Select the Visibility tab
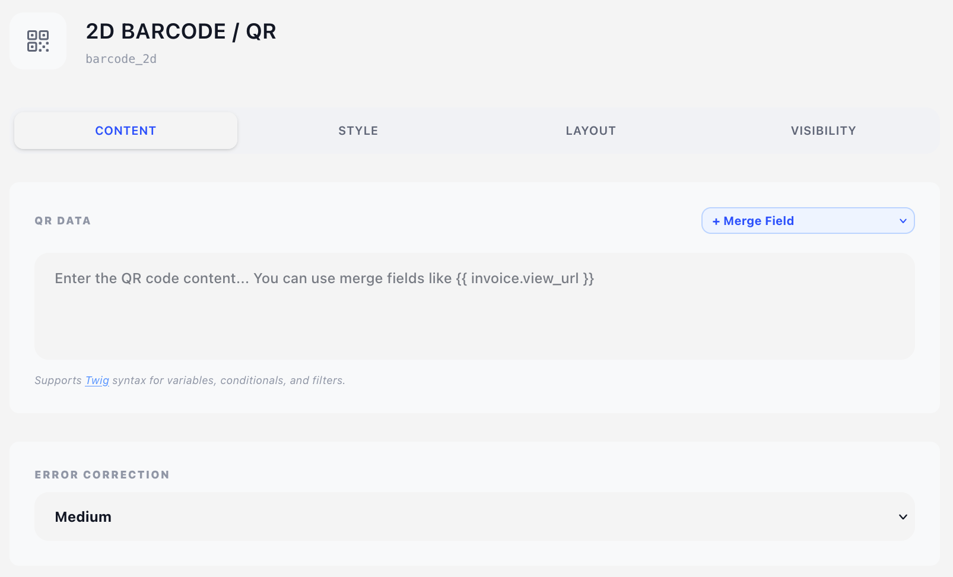This screenshot has height=577, width=953. pos(824,131)
